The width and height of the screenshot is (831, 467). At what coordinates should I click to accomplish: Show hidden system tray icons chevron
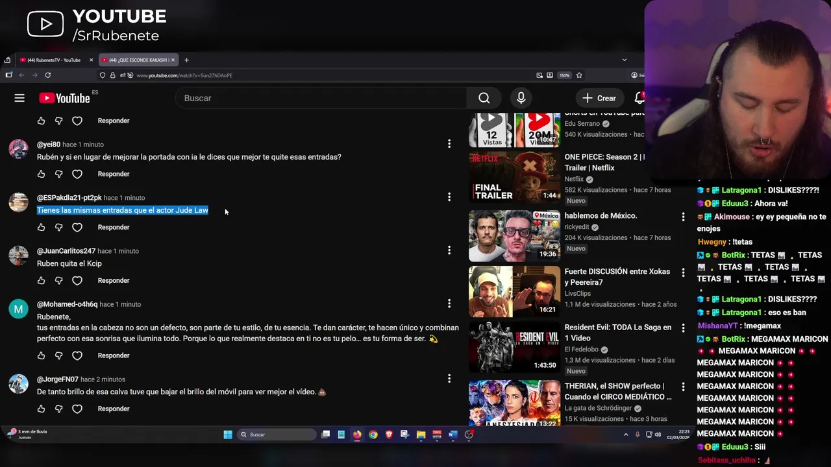(626, 435)
